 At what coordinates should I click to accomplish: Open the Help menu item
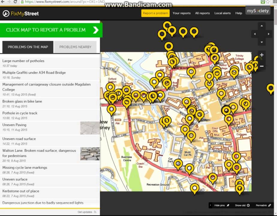point(239,13)
